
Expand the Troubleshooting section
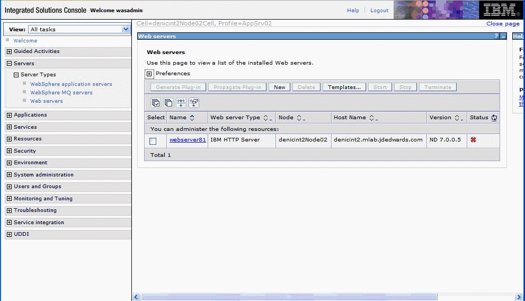pos(10,210)
